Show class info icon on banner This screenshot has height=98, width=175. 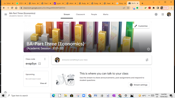pyautogui.click(x=148, y=49)
